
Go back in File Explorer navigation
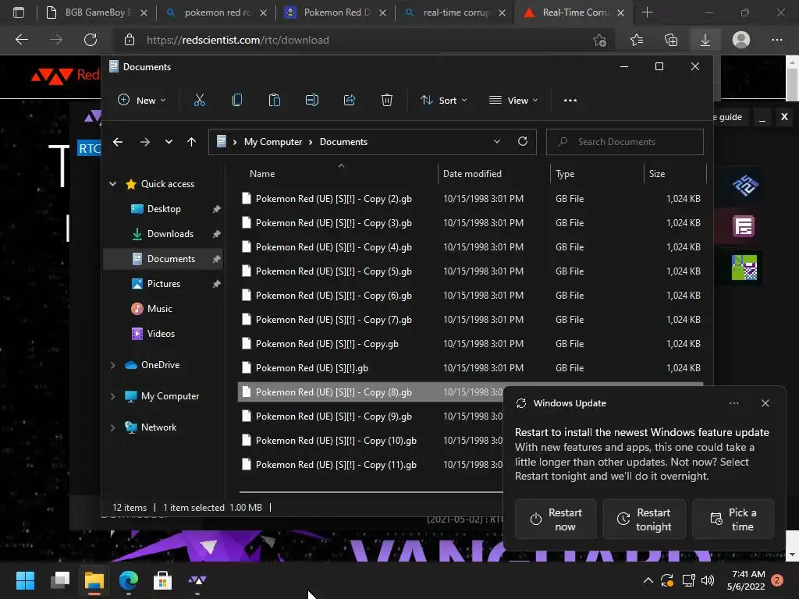[x=118, y=142]
